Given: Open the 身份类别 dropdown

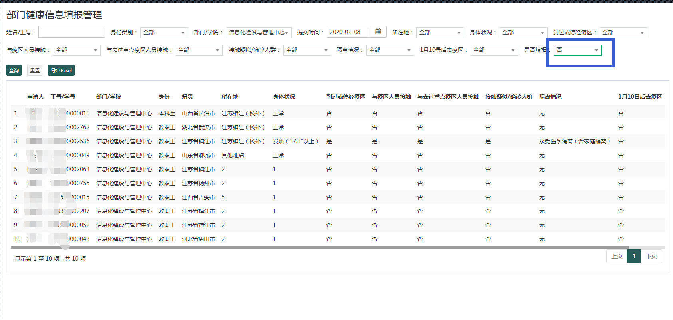Looking at the screenshot, I should (x=164, y=33).
